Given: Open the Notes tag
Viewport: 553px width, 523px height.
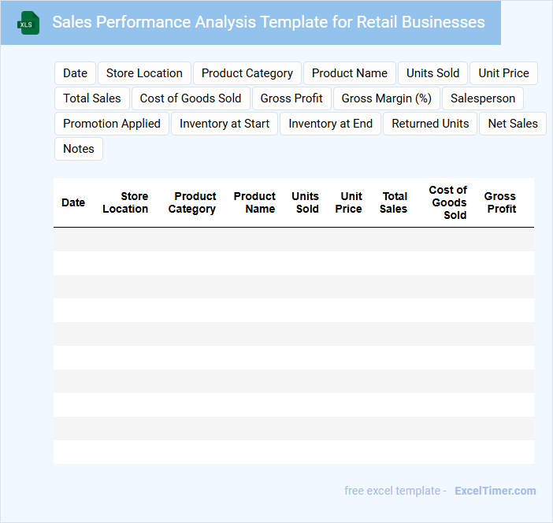Looking at the screenshot, I should tap(78, 149).
